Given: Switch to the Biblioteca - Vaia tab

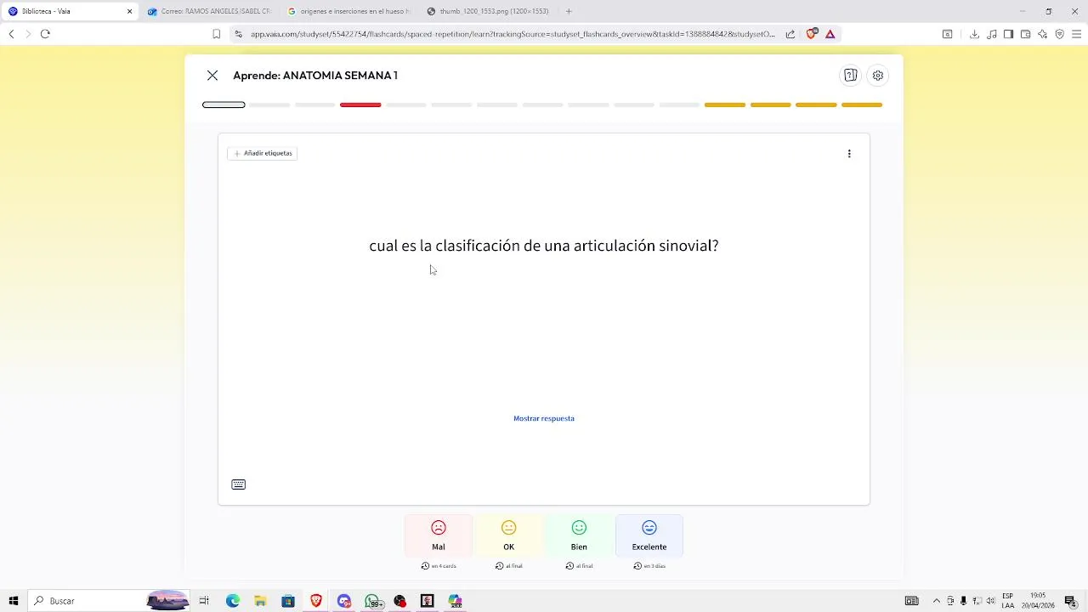Looking at the screenshot, I should pyautogui.click(x=68, y=11).
